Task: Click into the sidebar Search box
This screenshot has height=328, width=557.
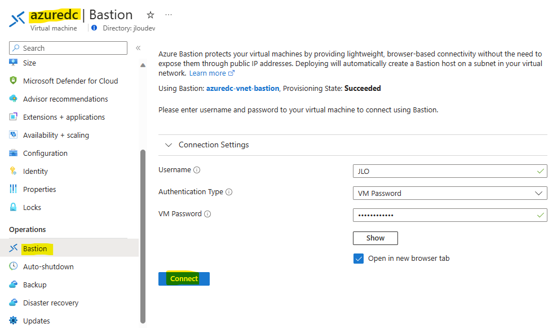Action: click(68, 47)
